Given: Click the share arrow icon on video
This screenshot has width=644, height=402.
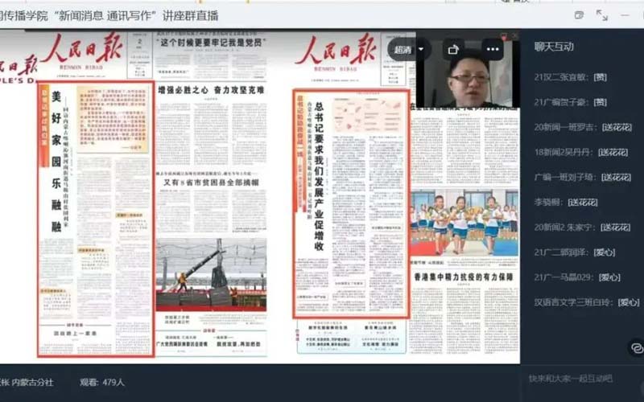Looking at the screenshot, I should coord(453,50).
